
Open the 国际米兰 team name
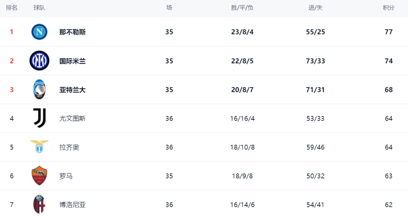[72, 61]
